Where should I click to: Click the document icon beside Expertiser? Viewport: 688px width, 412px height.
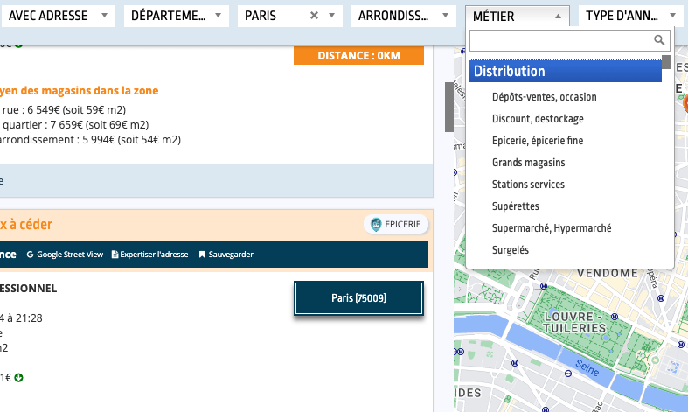pyautogui.click(x=115, y=255)
